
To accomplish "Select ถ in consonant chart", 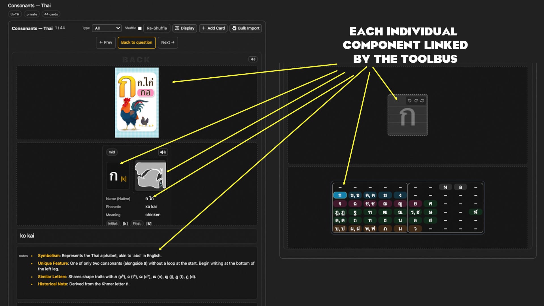I will (x=355, y=220).
